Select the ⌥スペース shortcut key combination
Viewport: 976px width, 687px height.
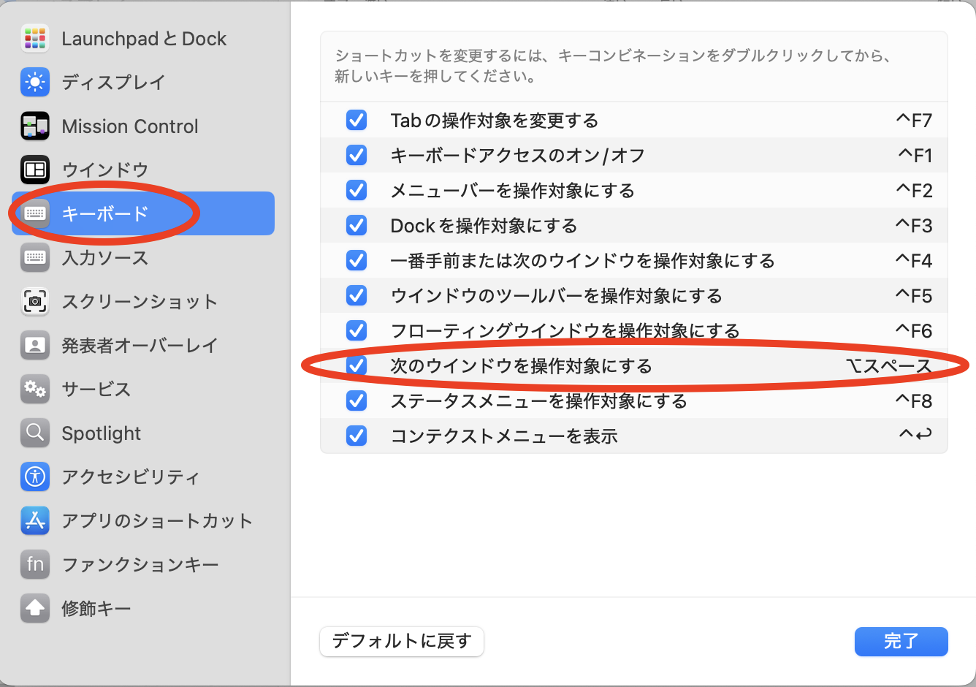[889, 366]
